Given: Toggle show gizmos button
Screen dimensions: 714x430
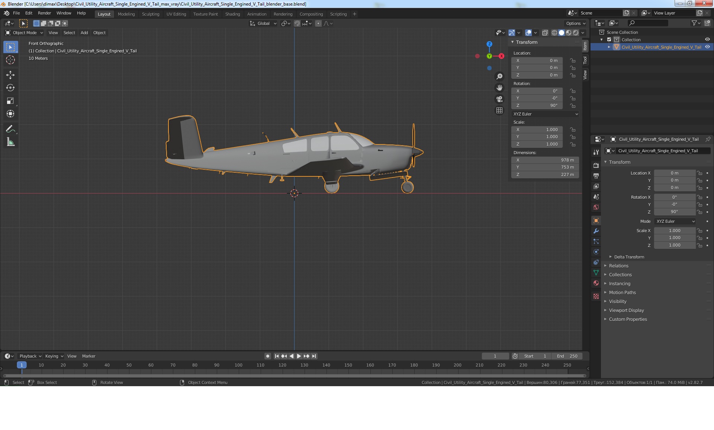Looking at the screenshot, I should point(512,33).
